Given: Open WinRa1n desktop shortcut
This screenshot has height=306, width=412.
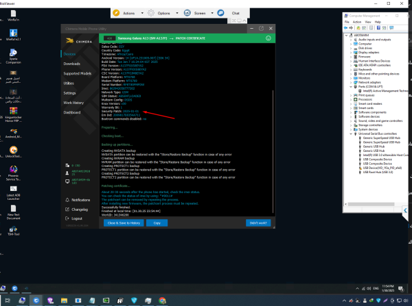Looking at the screenshot, I should [13, 15].
